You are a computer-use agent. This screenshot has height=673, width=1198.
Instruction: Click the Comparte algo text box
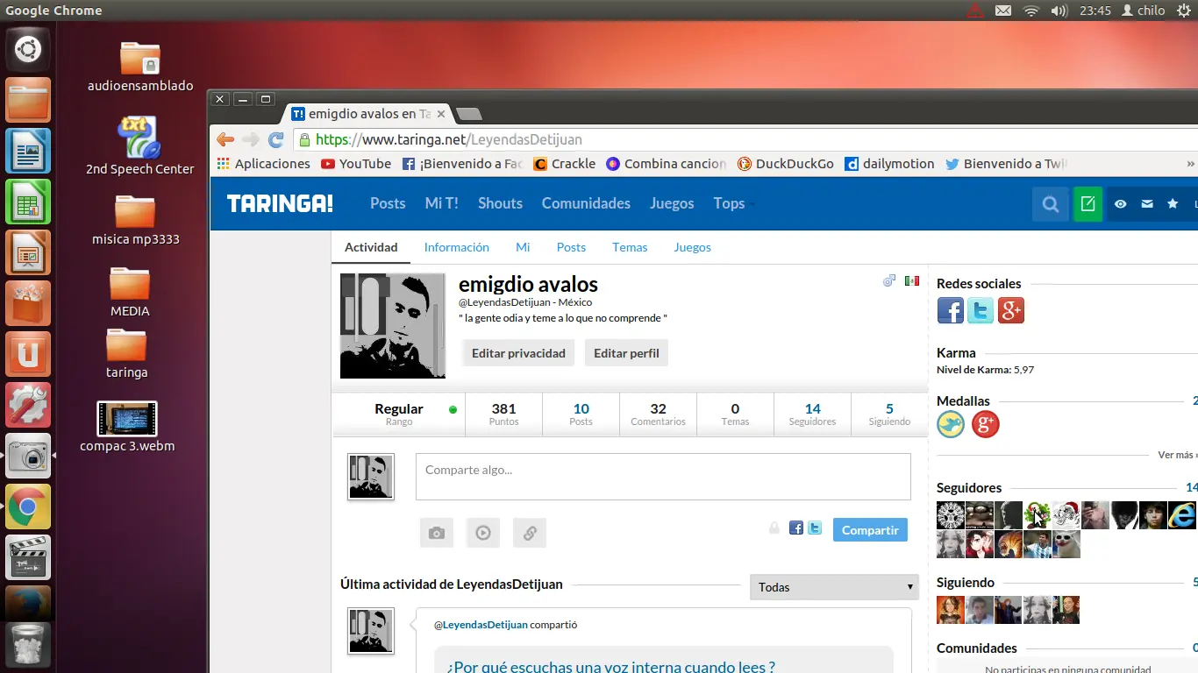(x=663, y=477)
